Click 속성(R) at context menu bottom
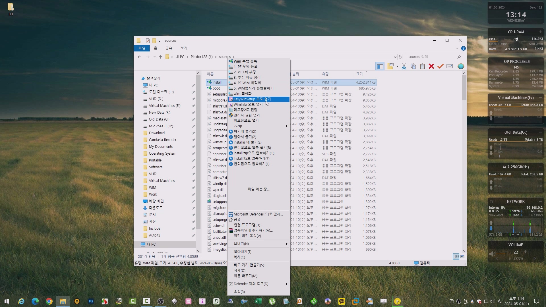 point(239,292)
